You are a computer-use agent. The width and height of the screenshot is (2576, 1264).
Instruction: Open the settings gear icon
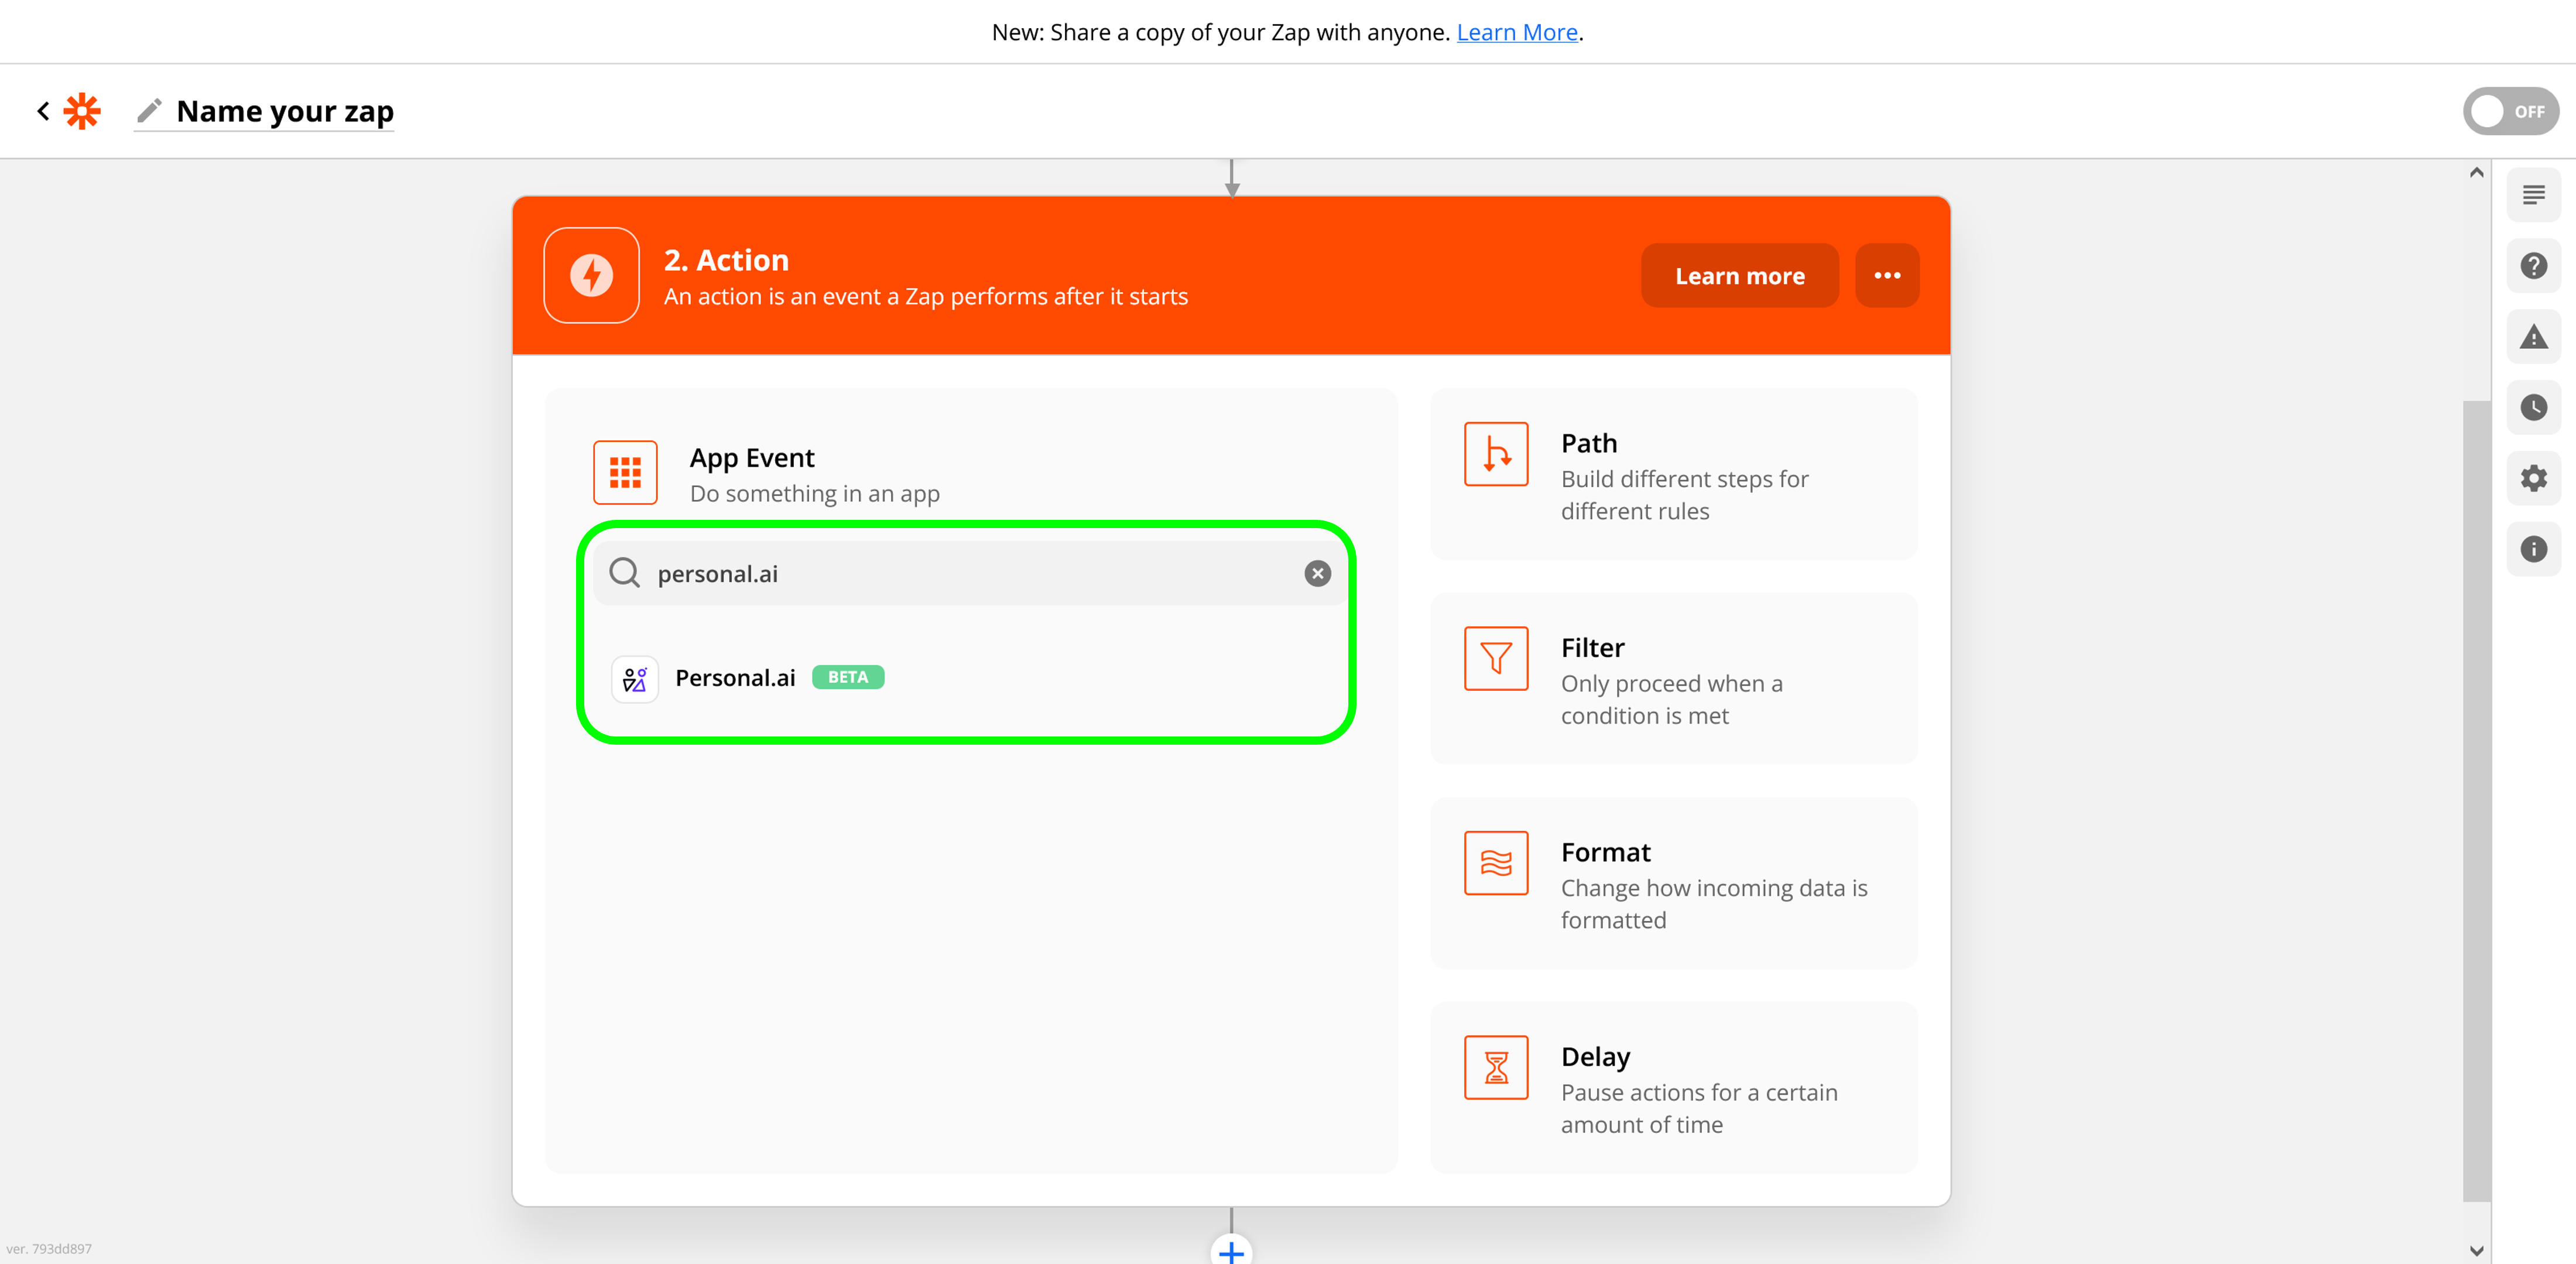point(2533,478)
